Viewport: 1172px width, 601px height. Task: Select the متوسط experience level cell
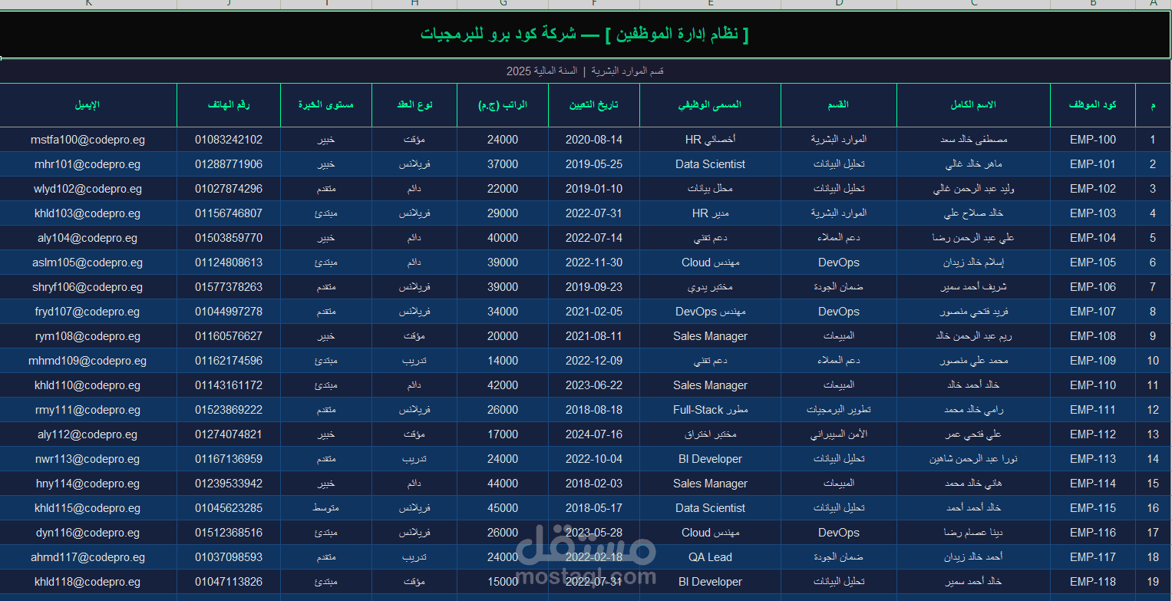326,508
